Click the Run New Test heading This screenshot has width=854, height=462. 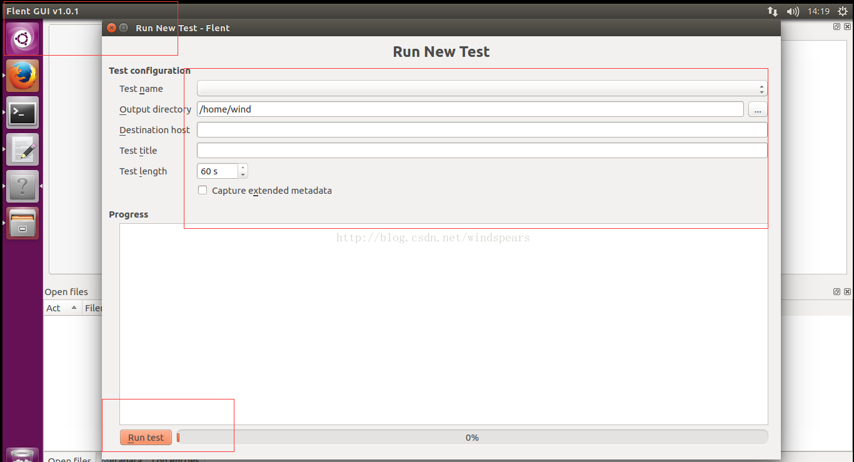click(x=441, y=52)
